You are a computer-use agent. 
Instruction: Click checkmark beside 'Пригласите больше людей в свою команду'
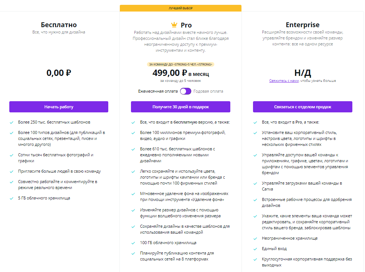tap(12, 172)
